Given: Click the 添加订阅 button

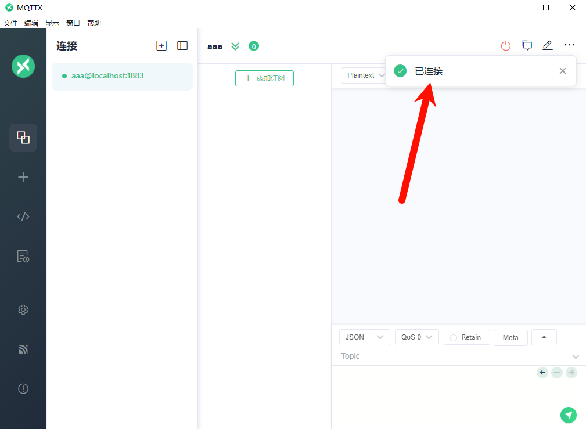Looking at the screenshot, I should [x=265, y=78].
